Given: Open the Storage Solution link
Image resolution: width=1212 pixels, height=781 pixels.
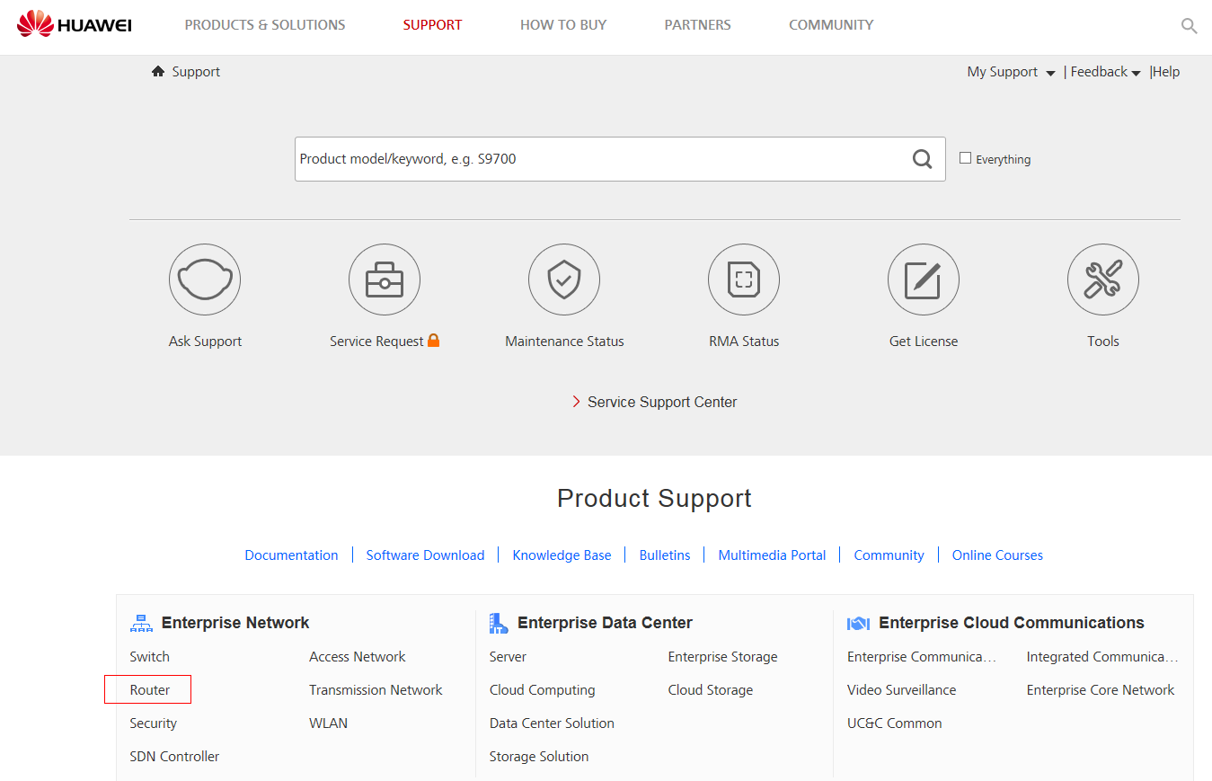Looking at the screenshot, I should pos(539,757).
